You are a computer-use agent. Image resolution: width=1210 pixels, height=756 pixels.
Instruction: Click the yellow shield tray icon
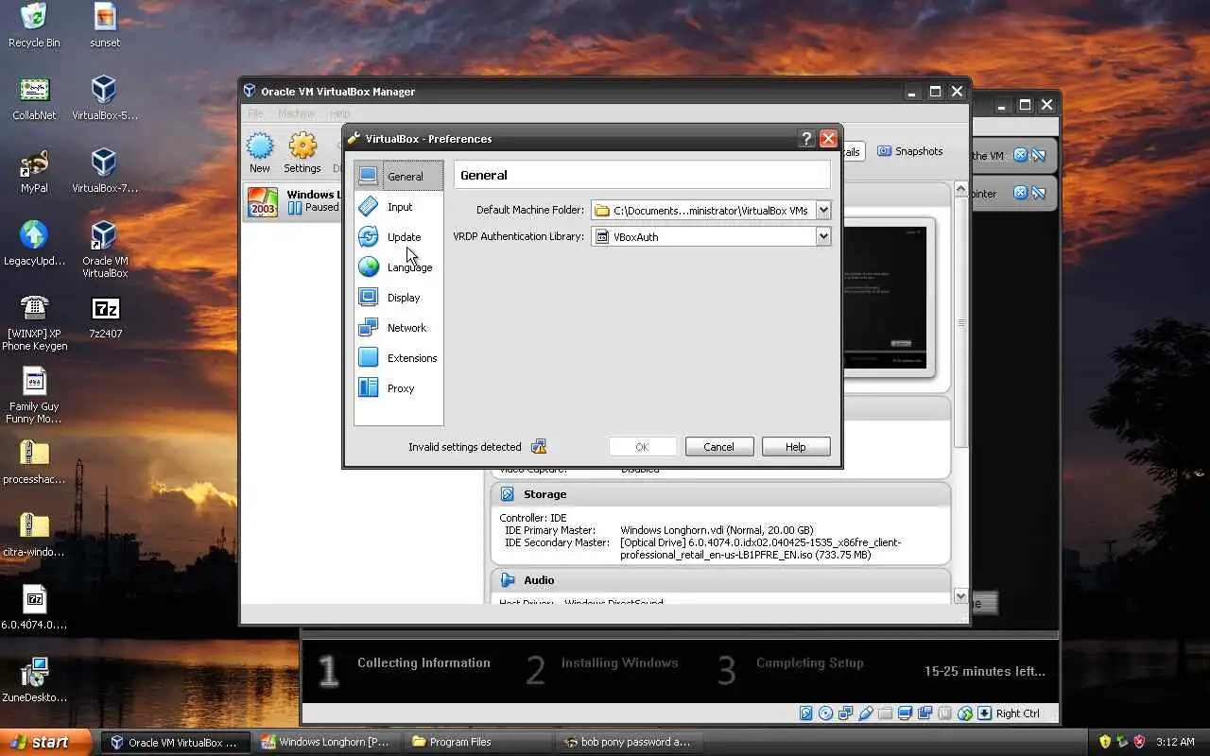1105,742
